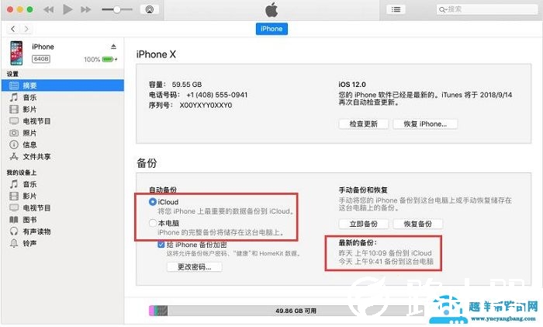Screen dimensions: 543x327
Task: Click the iPhone device thumbnail in sidebar
Action: coord(16,53)
